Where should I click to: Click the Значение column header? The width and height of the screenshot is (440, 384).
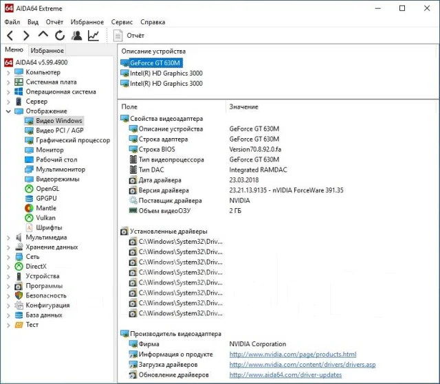pos(331,106)
